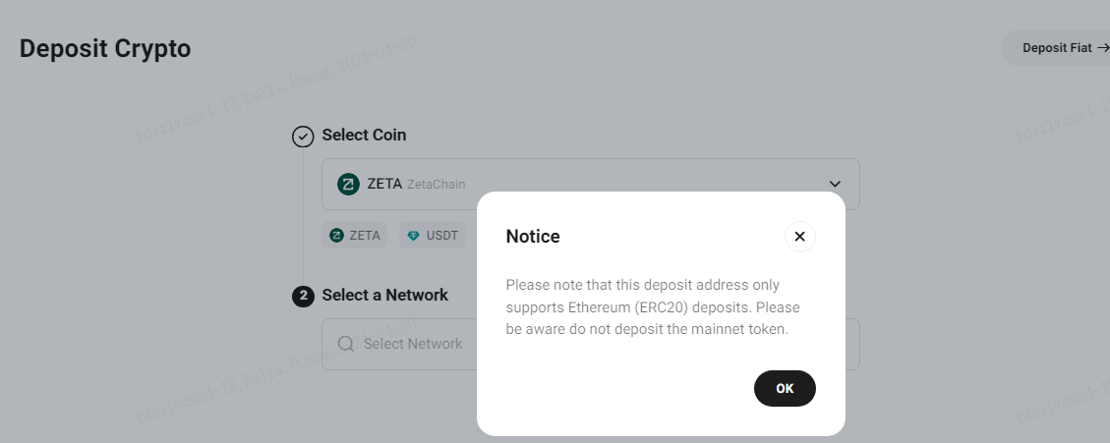The image size is (1110, 443).
Task: Focus the Select Network search field
Action: point(399,344)
